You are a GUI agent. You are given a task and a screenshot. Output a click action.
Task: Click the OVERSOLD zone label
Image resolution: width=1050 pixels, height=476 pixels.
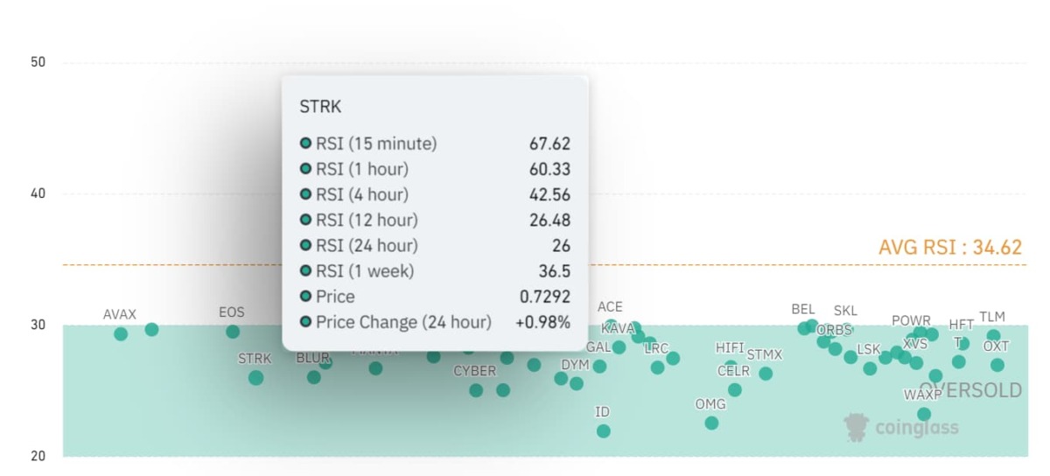[x=969, y=390]
